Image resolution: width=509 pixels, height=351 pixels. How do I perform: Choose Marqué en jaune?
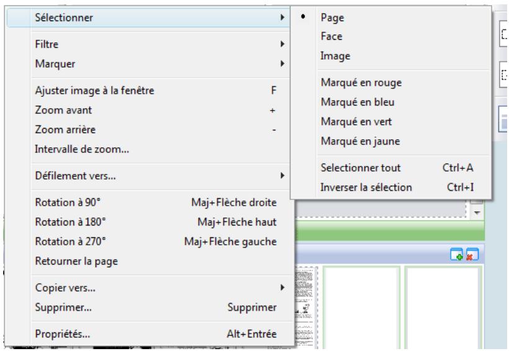coord(391,141)
